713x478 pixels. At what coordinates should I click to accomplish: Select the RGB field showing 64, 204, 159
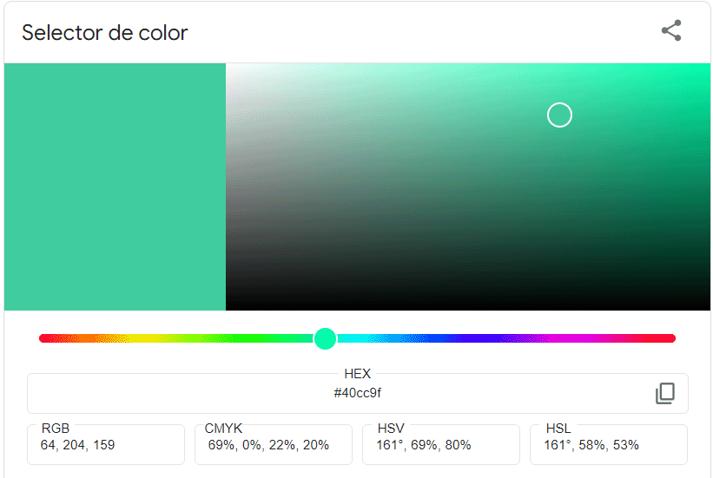pyautogui.click(x=105, y=445)
